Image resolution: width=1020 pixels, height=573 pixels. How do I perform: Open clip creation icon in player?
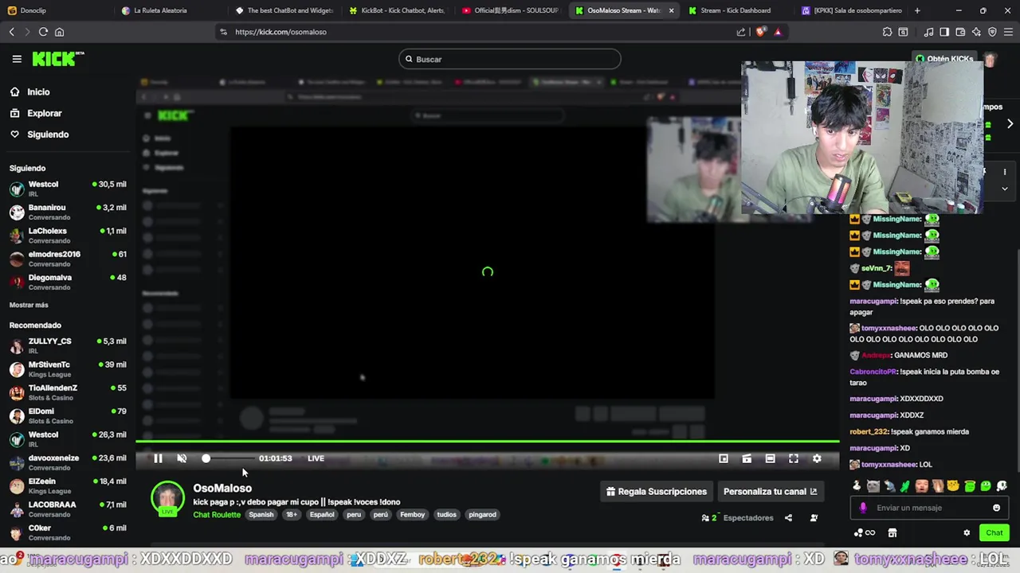click(747, 458)
